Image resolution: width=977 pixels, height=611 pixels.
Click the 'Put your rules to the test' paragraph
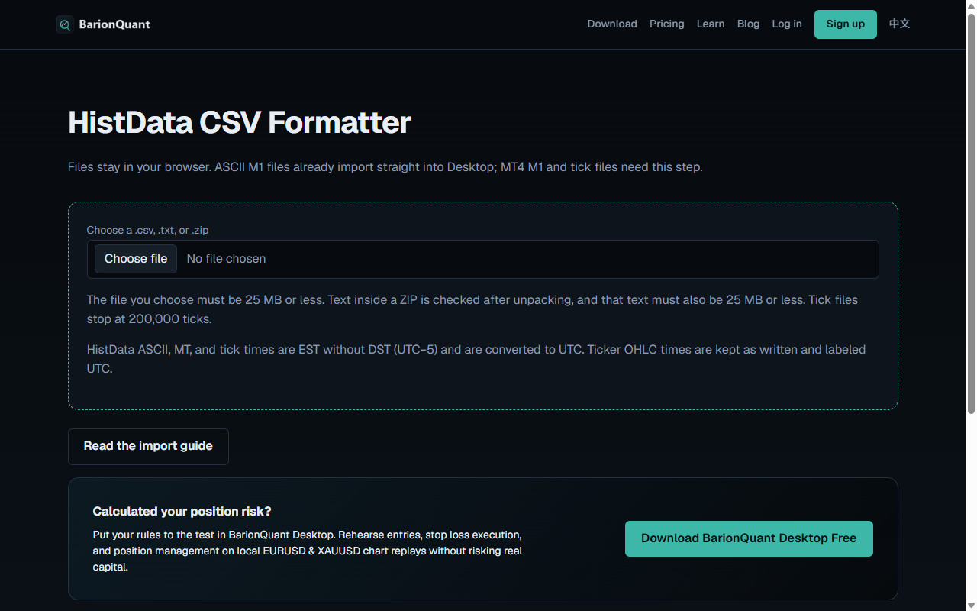point(308,551)
